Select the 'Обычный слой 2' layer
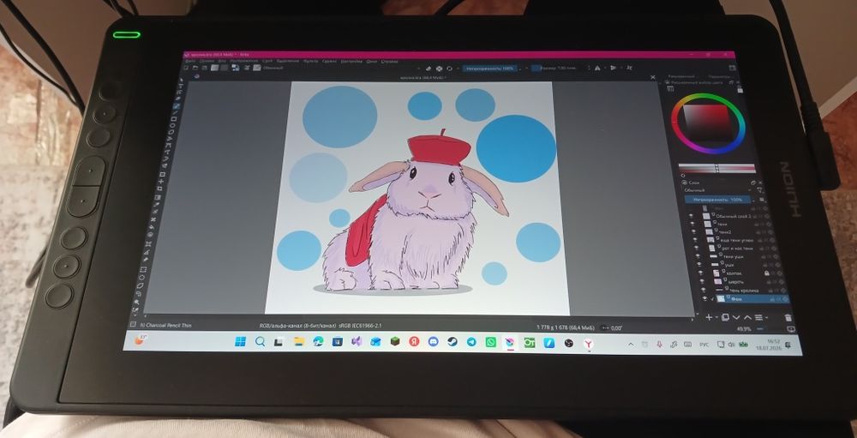This screenshot has height=438, width=857. click(x=734, y=216)
